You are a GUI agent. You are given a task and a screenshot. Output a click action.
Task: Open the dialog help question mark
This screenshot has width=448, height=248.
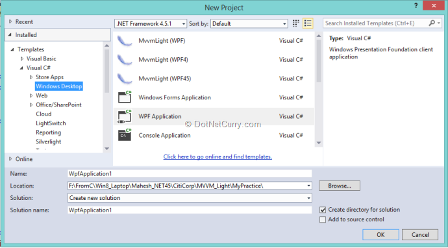[x=416, y=5]
